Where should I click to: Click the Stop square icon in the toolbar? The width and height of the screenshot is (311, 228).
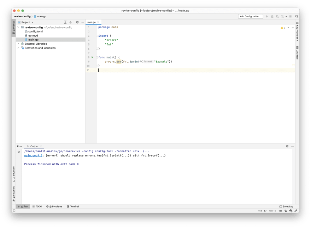pyautogui.click(x=291, y=17)
